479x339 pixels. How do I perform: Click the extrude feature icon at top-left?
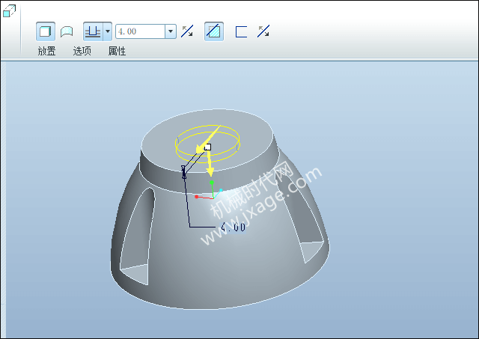[x=9, y=10]
